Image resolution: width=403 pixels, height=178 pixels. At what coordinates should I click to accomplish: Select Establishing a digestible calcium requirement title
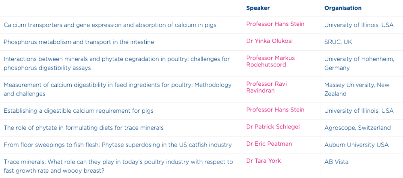pyautogui.click(x=79, y=111)
